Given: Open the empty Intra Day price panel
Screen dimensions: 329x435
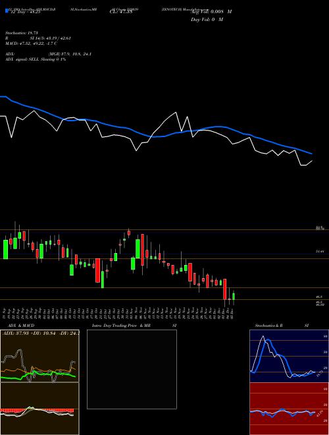Looking at the screenshot, I should 132,369.
